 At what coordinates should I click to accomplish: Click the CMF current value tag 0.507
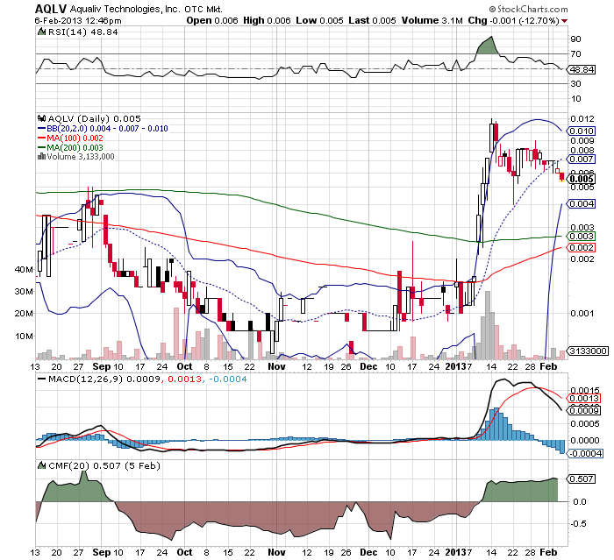[x=582, y=479]
